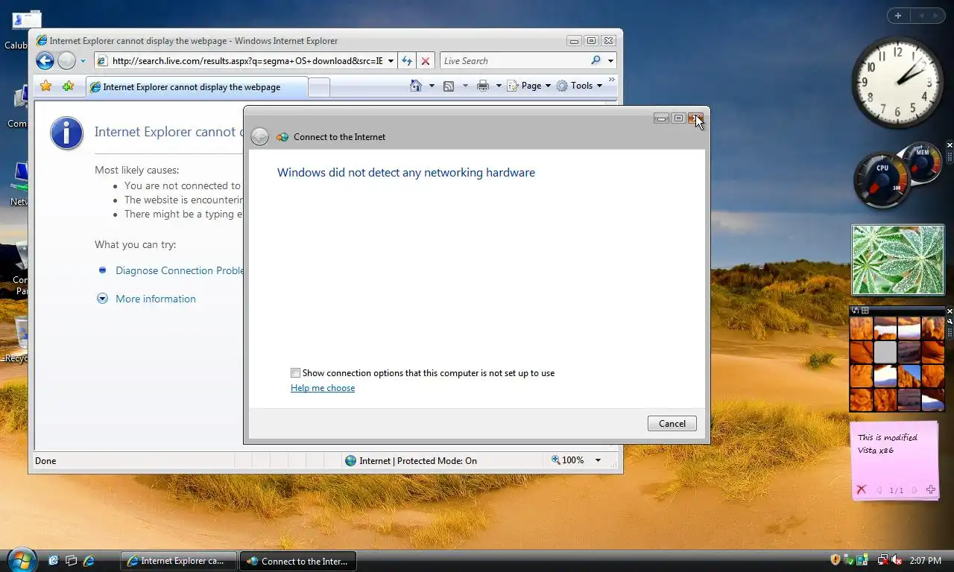
Task: Click the muted volume tray icon
Action: tap(897, 559)
